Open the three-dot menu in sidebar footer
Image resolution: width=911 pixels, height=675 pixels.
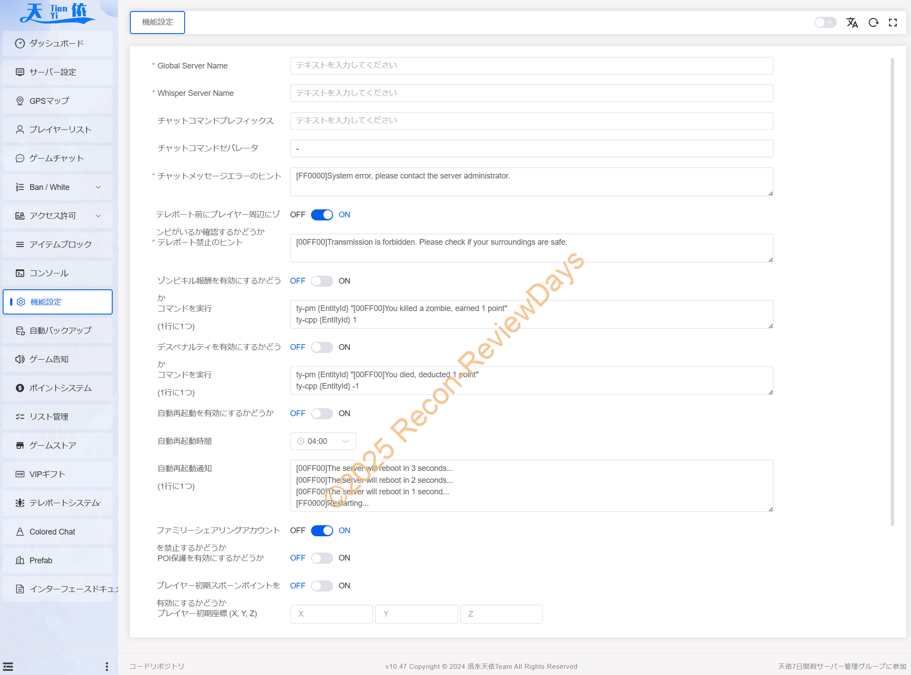(106, 666)
